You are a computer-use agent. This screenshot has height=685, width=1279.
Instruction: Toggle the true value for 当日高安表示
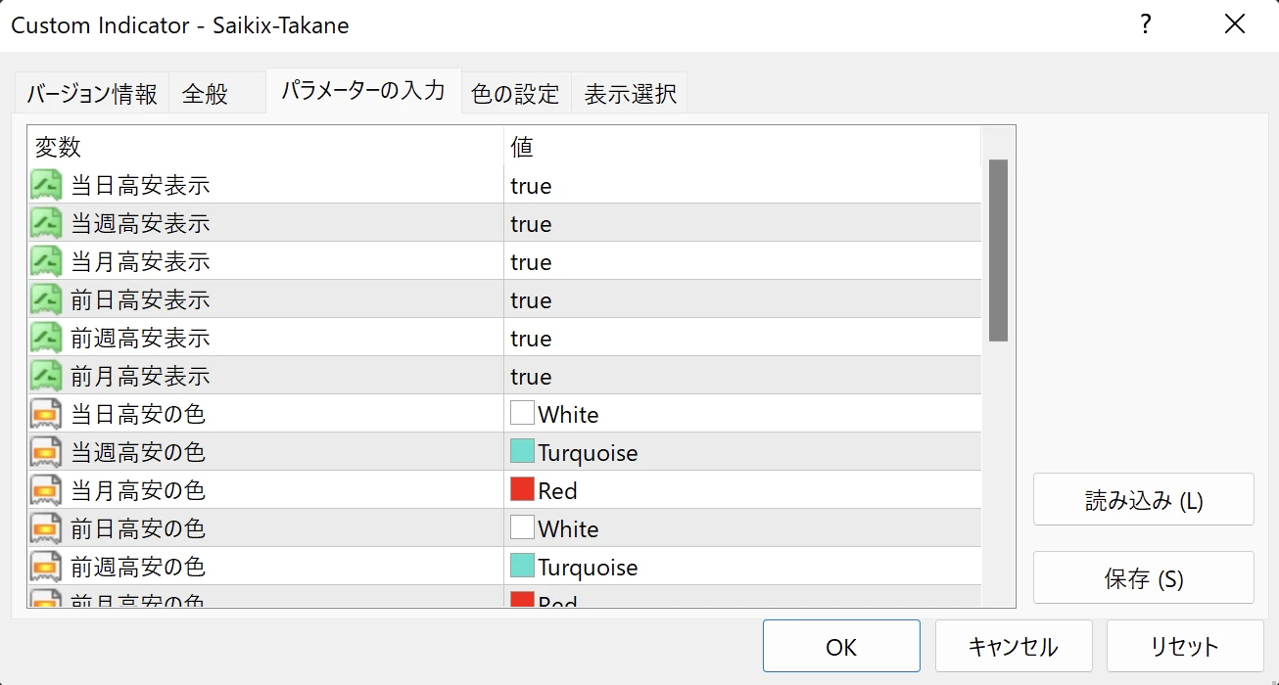coord(531,186)
